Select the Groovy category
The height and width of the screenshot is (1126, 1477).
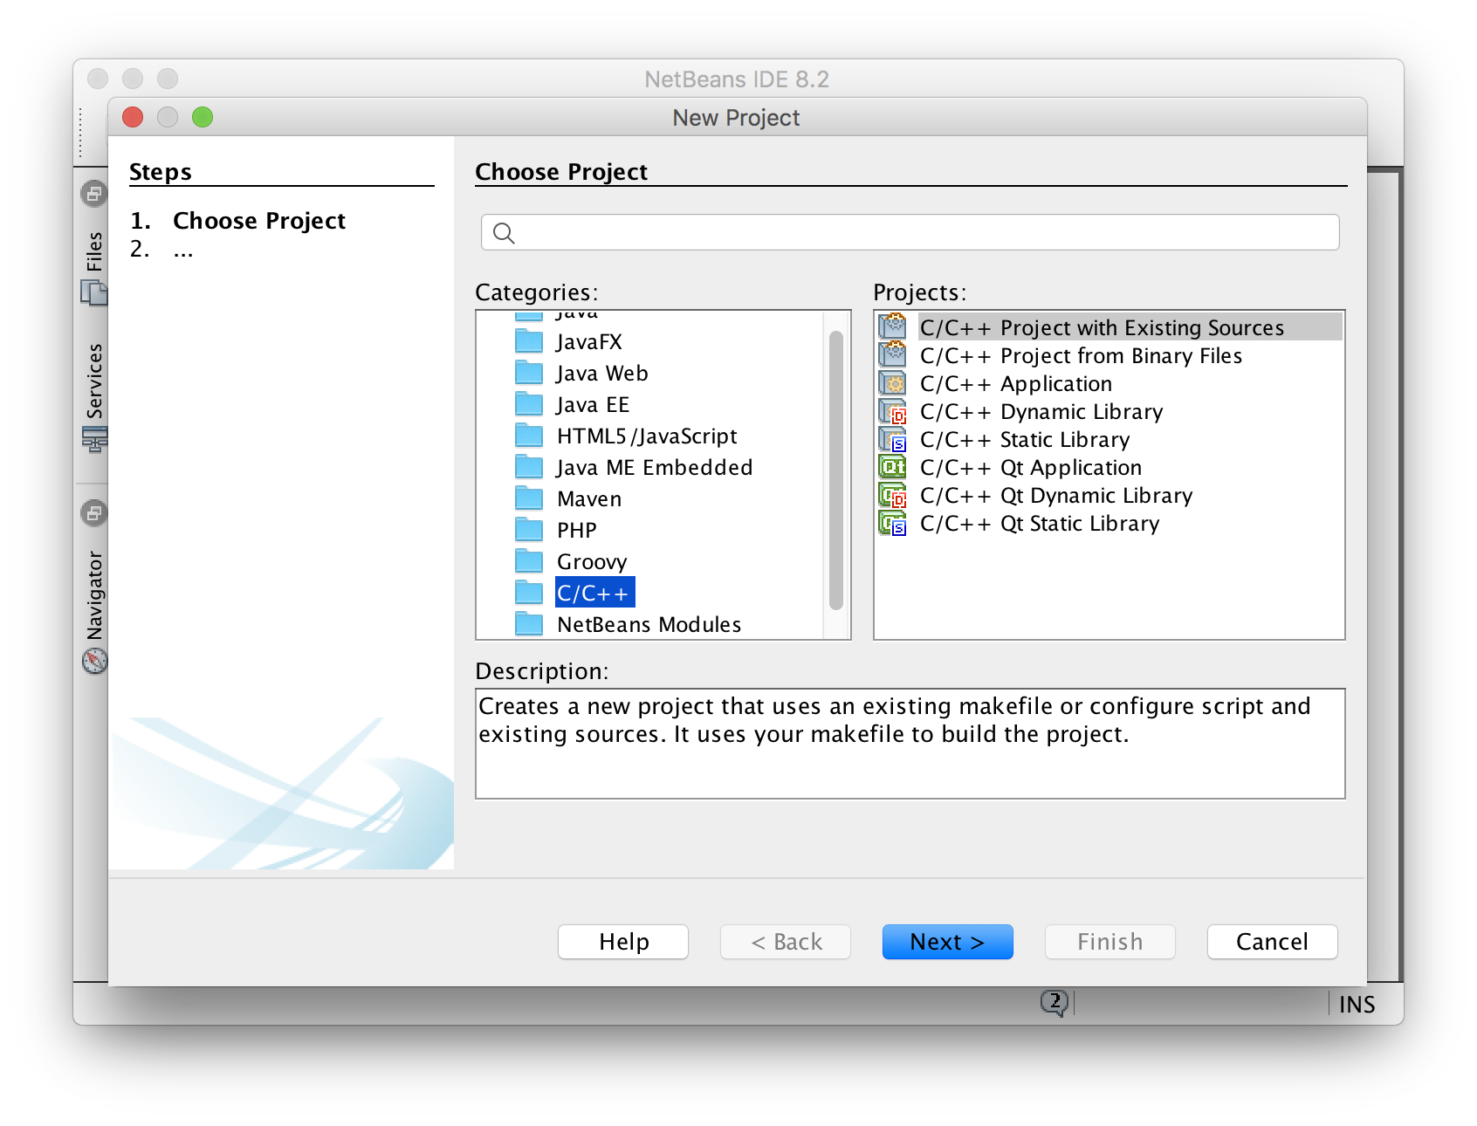tap(592, 561)
